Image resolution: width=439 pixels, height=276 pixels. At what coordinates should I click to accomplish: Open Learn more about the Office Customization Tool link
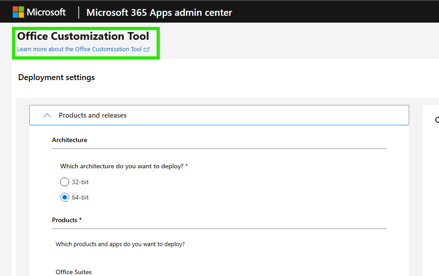pyautogui.click(x=79, y=49)
